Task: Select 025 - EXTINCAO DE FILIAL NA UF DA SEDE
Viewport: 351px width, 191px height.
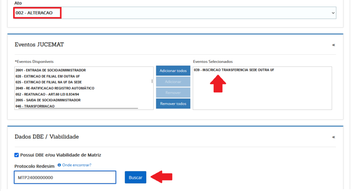Action: [48, 82]
